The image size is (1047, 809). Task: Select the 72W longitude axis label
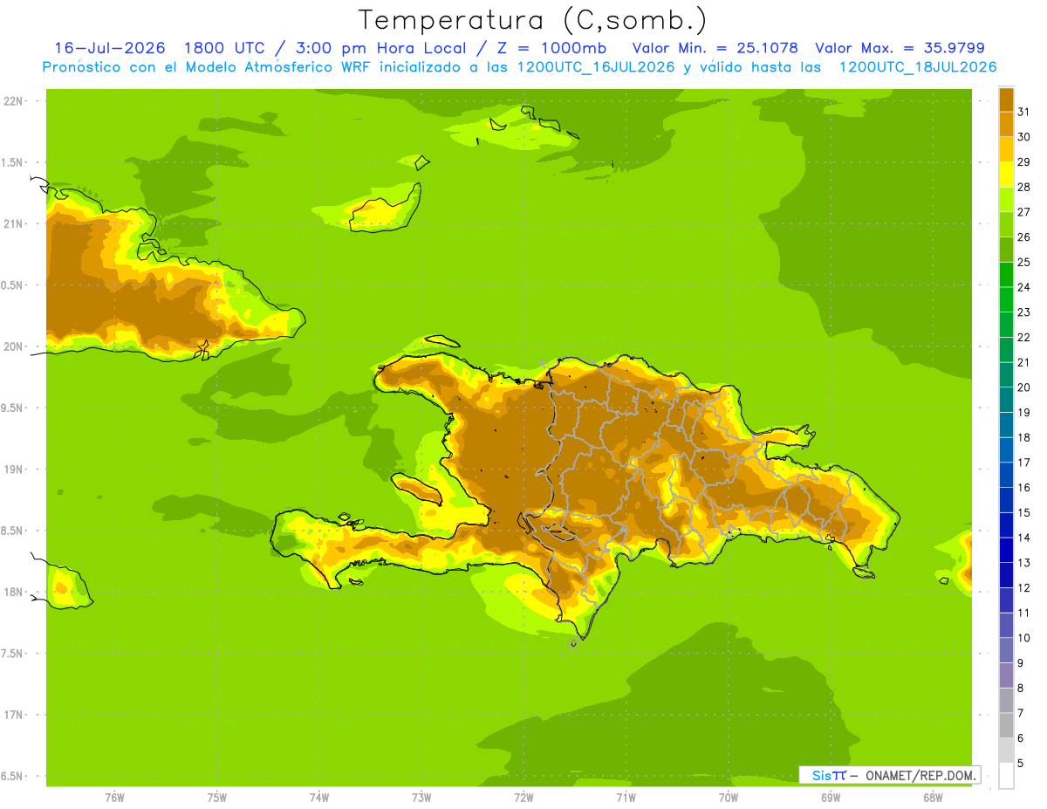(x=523, y=797)
